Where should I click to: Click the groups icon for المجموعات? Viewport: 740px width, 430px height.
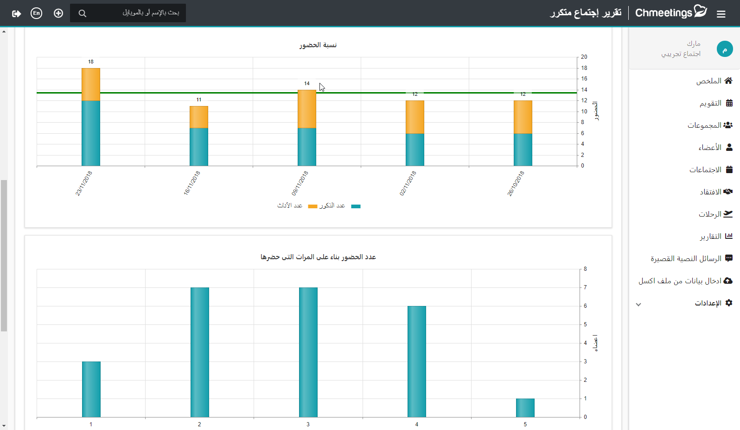point(728,125)
